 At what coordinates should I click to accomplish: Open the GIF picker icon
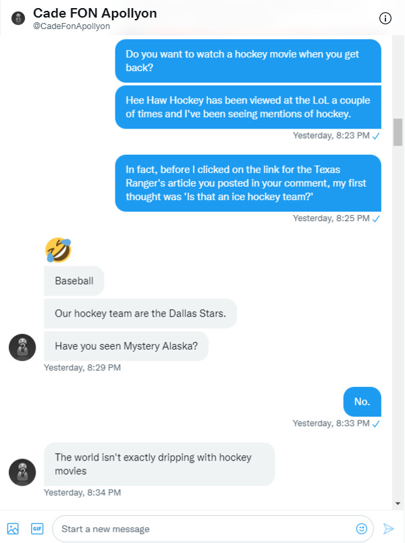point(36,528)
